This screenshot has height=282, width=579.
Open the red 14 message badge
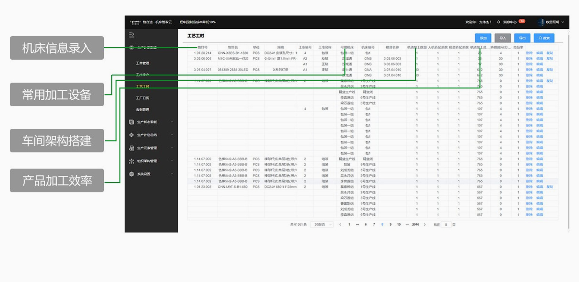click(522, 21)
